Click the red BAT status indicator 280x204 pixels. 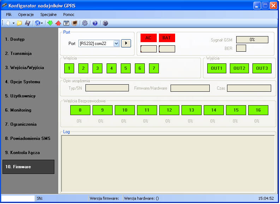click(167, 38)
